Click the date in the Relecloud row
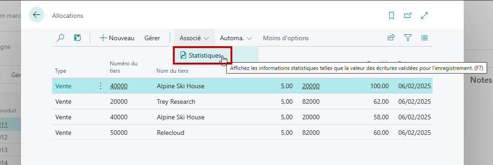Image resolution: width=493 pixels, height=165 pixels. coord(414,133)
